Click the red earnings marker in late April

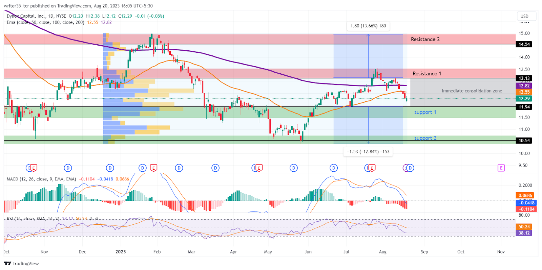tap(259, 168)
